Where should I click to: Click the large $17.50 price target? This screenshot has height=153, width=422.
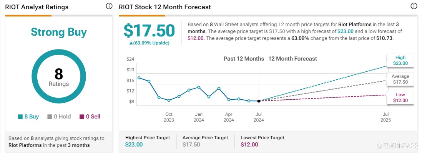pyautogui.click(x=149, y=31)
